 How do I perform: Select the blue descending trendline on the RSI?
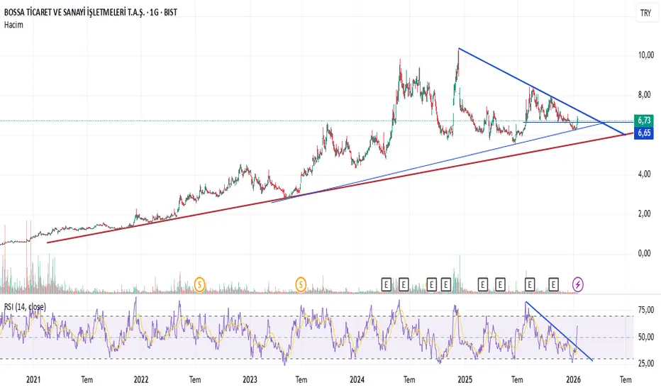(x=559, y=331)
